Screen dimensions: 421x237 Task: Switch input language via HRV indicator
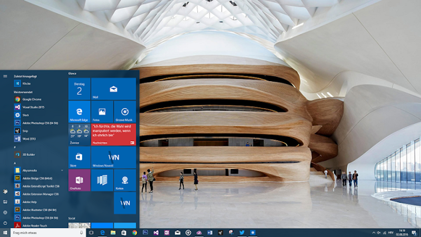tap(391, 233)
